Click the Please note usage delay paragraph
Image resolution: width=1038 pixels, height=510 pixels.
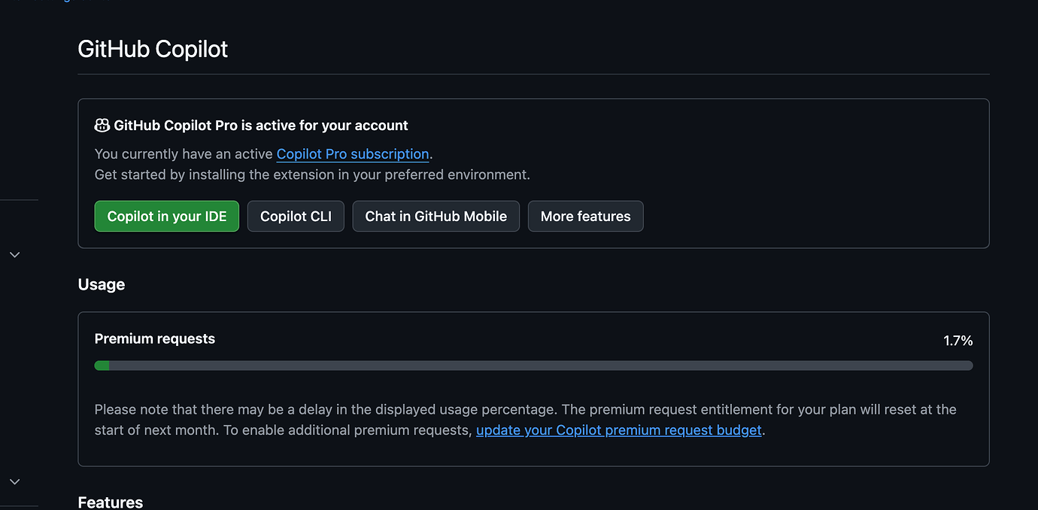pos(526,420)
